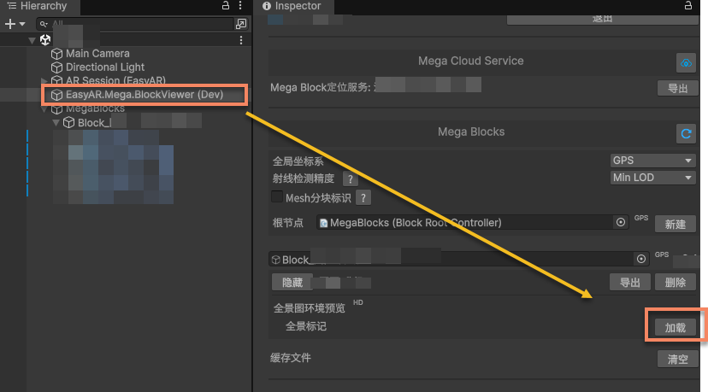Screen dimensions: 708x392
Task: Open object picker for Block field
Action: click(640, 259)
